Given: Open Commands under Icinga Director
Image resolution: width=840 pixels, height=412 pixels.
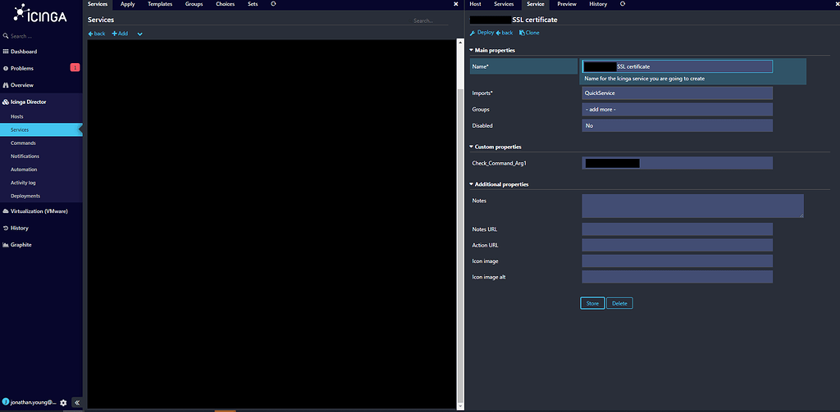Looking at the screenshot, I should 23,143.
